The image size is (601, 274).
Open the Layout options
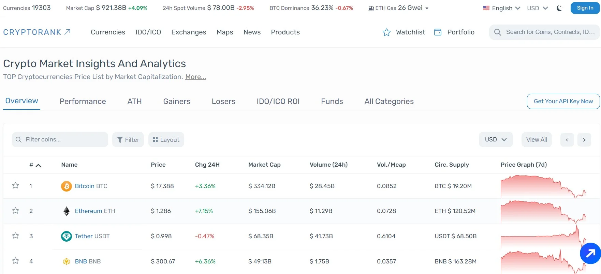(166, 140)
